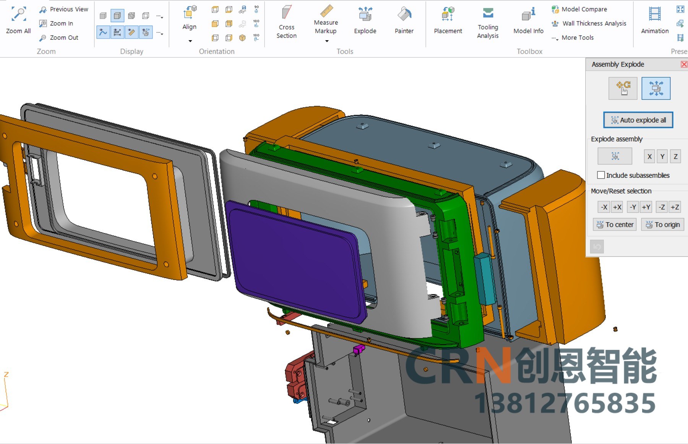The image size is (688, 444).
Task: Select hidden-line shaded display mode
Action: pyautogui.click(x=131, y=16)
